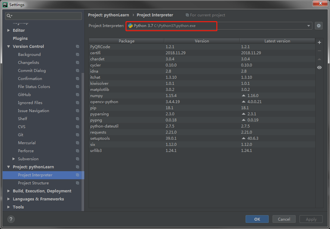Click project-level icon beside Git
This screenshot has height=229, width=330.
(77, 135)
